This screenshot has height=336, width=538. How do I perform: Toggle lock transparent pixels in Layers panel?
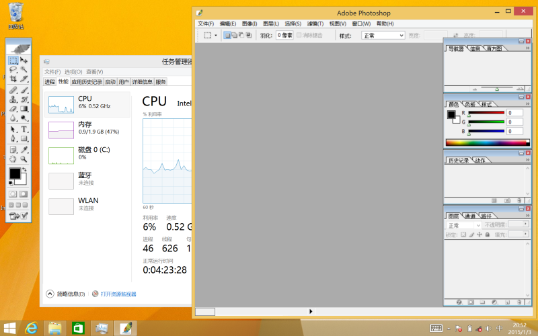pos(463,235)
